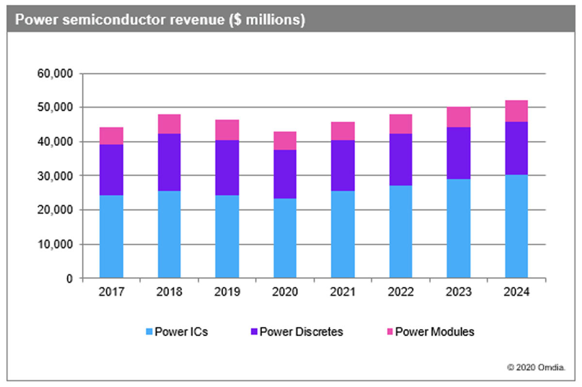Select the 2023 Power Discretes purple bar segment
582x387 pixels.
pyautogui.click(x=459, y=154)
